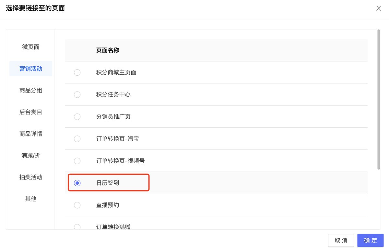The image size is (389, 249).
Task: Click the selected 日历签到 radio button
Action: tap(77, 183)
